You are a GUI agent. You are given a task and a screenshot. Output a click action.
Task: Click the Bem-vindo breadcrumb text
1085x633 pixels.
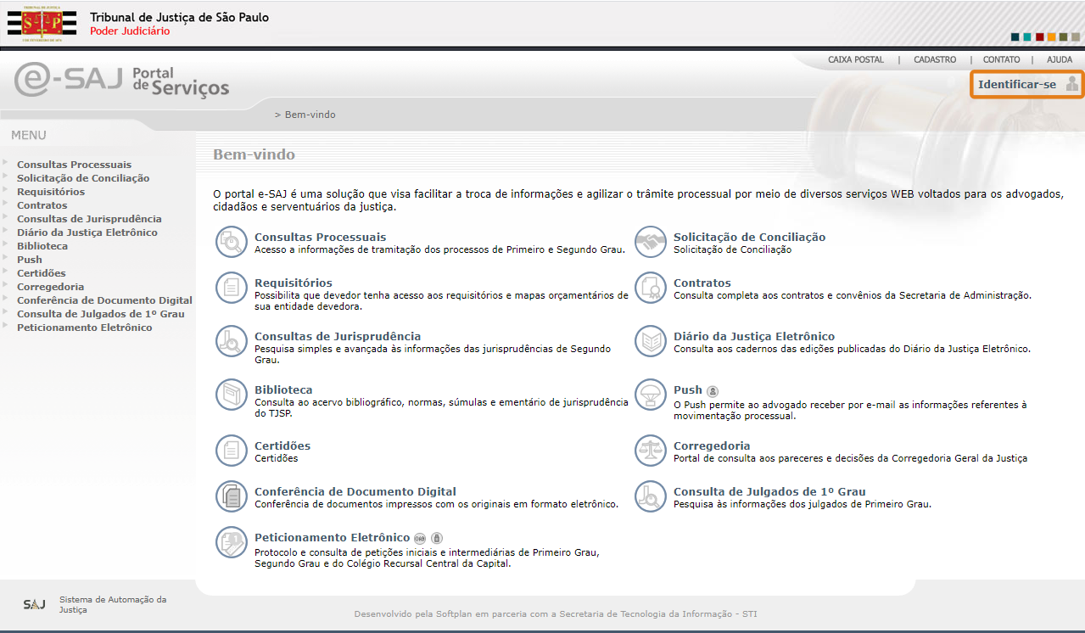coord(311,115)
